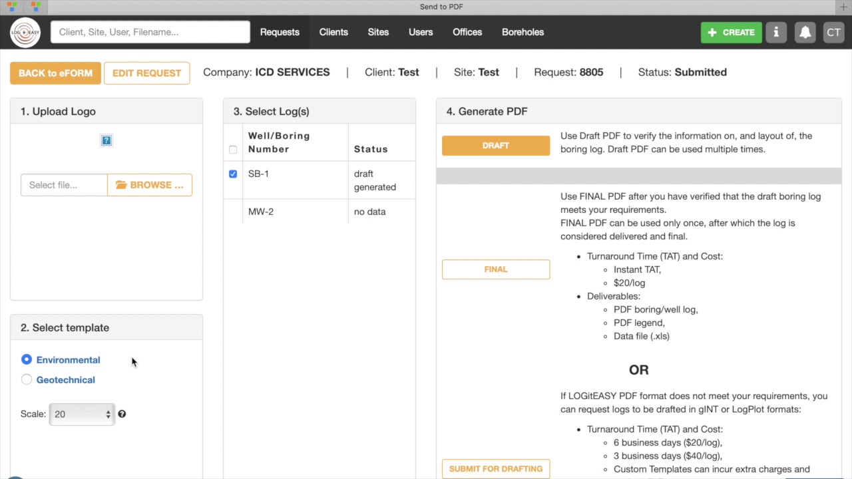The width and height of the screenshot is (852, 479).
Task: Click the CT user avatar
Action: coord(833,32)
